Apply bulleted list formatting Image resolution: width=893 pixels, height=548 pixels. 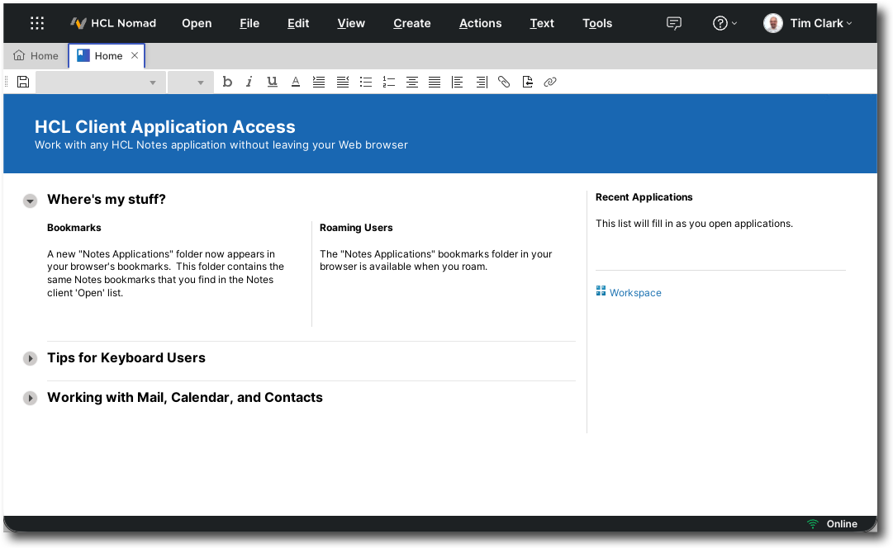(x=366, y=82)
